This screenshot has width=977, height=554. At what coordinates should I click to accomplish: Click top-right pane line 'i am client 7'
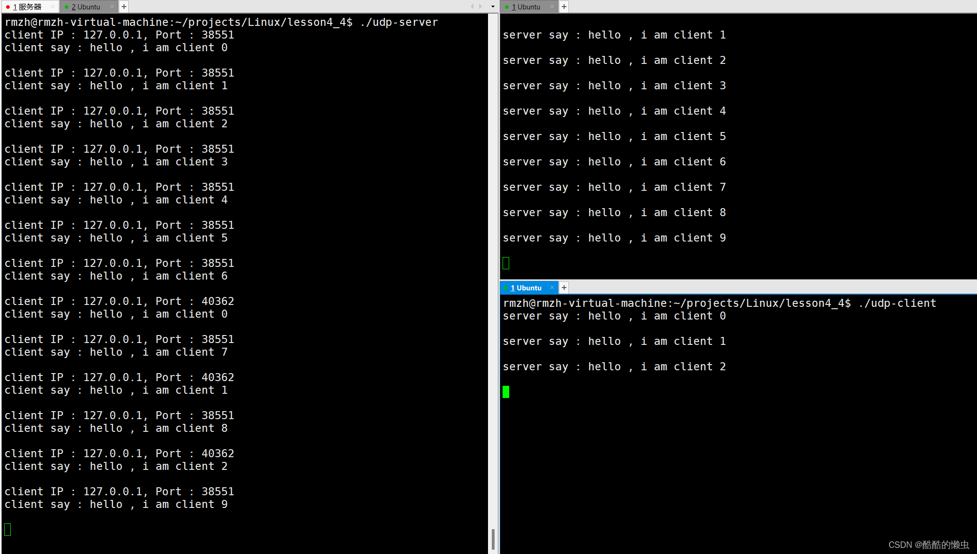(x=614, y=187)
